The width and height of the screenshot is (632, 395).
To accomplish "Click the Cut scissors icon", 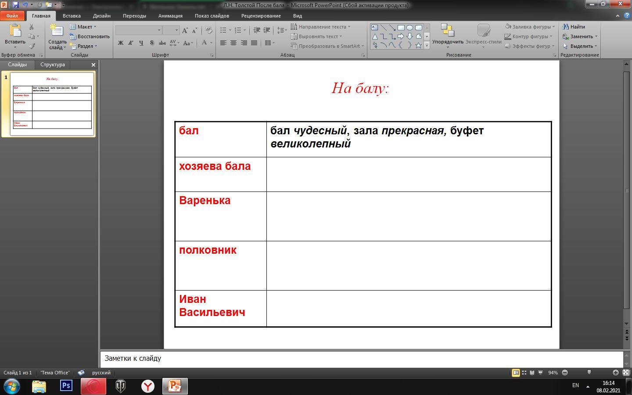I will click(x=31, y=27).
